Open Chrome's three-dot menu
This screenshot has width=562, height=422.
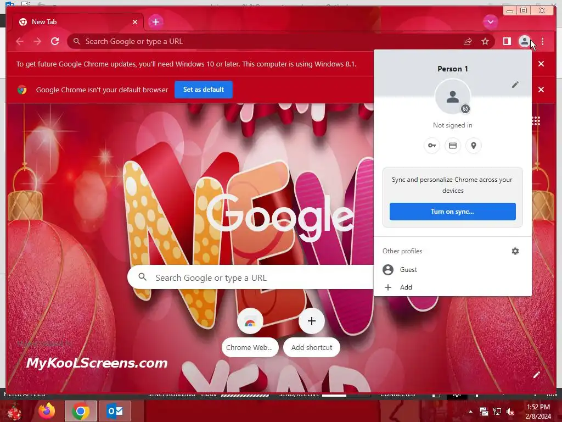pos(543,42)
